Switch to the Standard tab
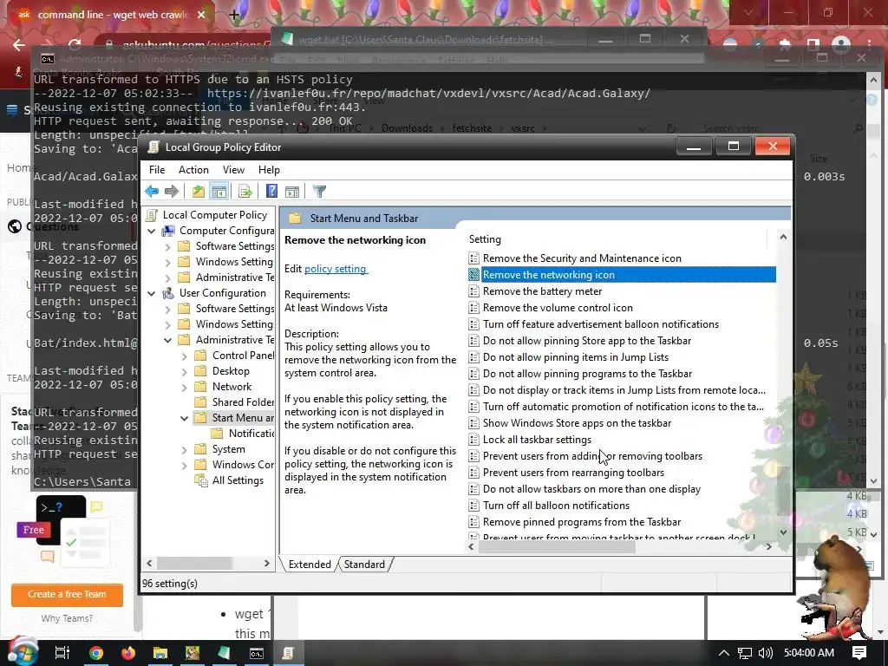The image size is (888, 666). [x=364, y=564]
